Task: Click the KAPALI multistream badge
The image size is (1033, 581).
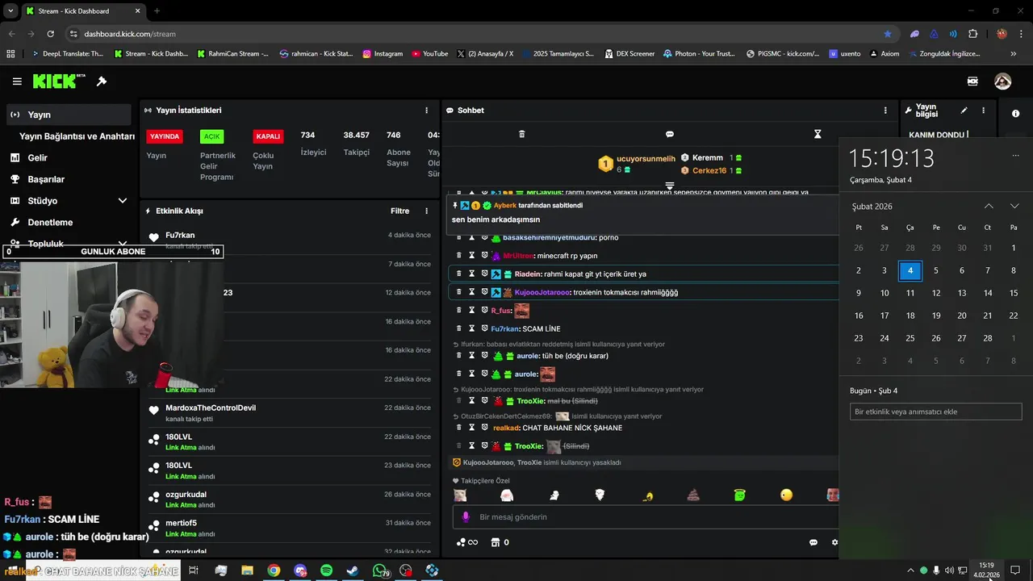Action: [268, 136]
